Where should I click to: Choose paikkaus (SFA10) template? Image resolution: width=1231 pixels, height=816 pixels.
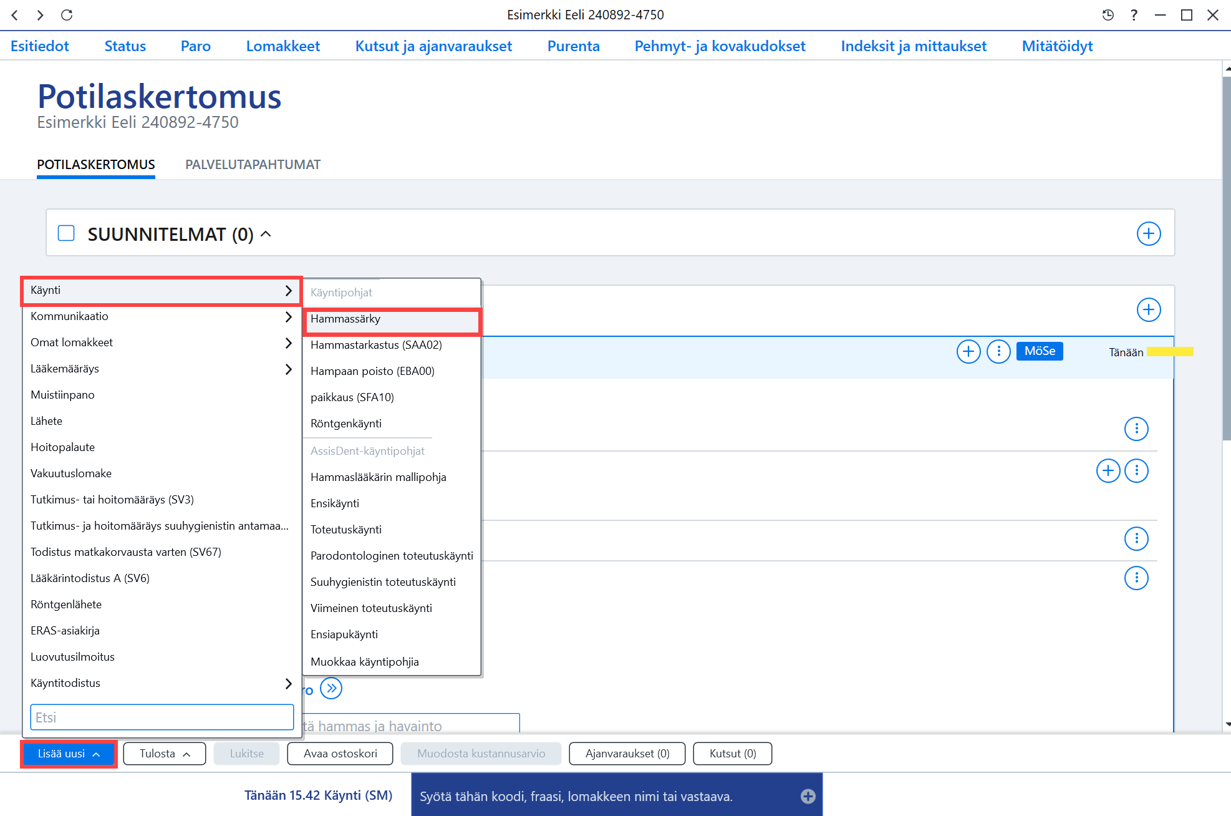coord(392,397)
